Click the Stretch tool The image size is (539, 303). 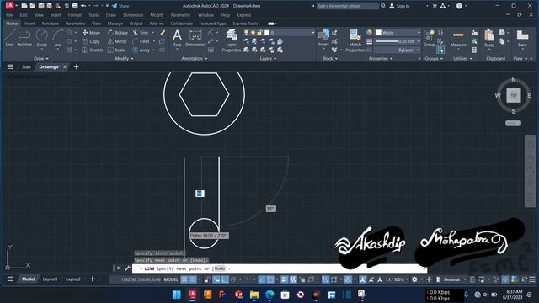(92, 50)
